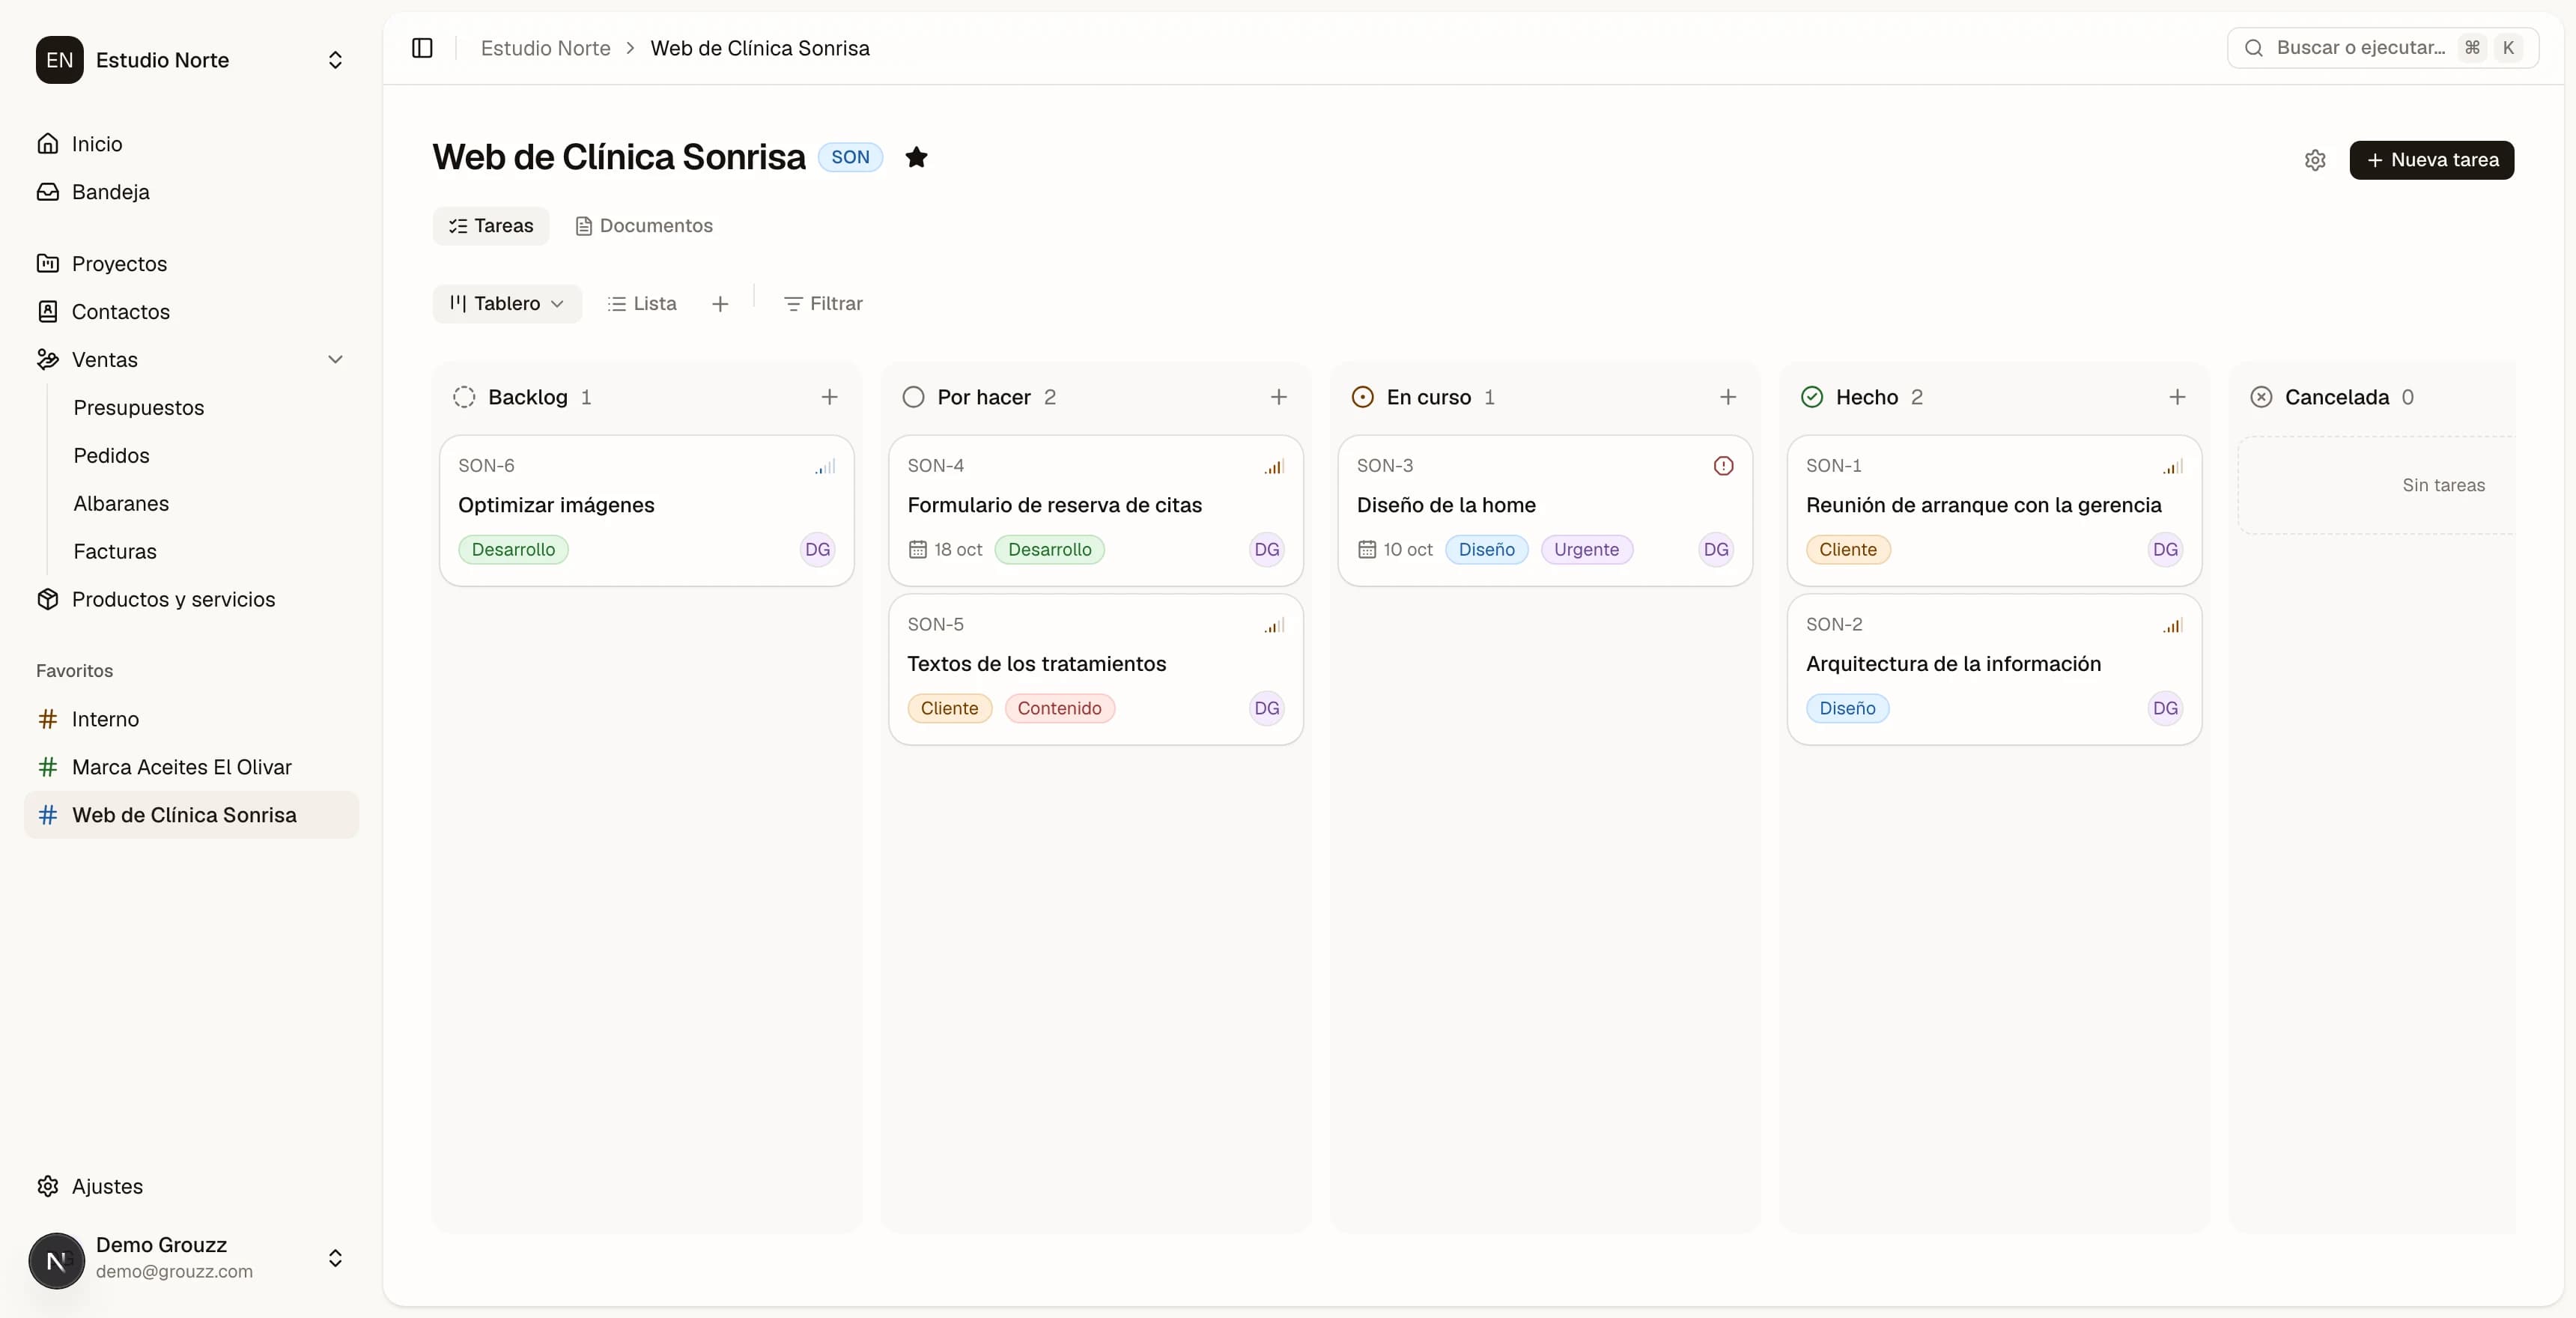
Task: Click the priority bars icon on SON-6
Action: [x=825, y=466]
